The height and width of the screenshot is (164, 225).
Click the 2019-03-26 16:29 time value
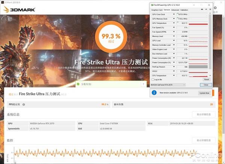tap(181, 124)
